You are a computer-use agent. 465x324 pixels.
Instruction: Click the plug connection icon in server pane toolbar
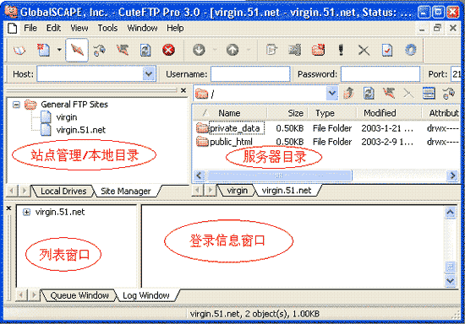[x=449, y=94]
